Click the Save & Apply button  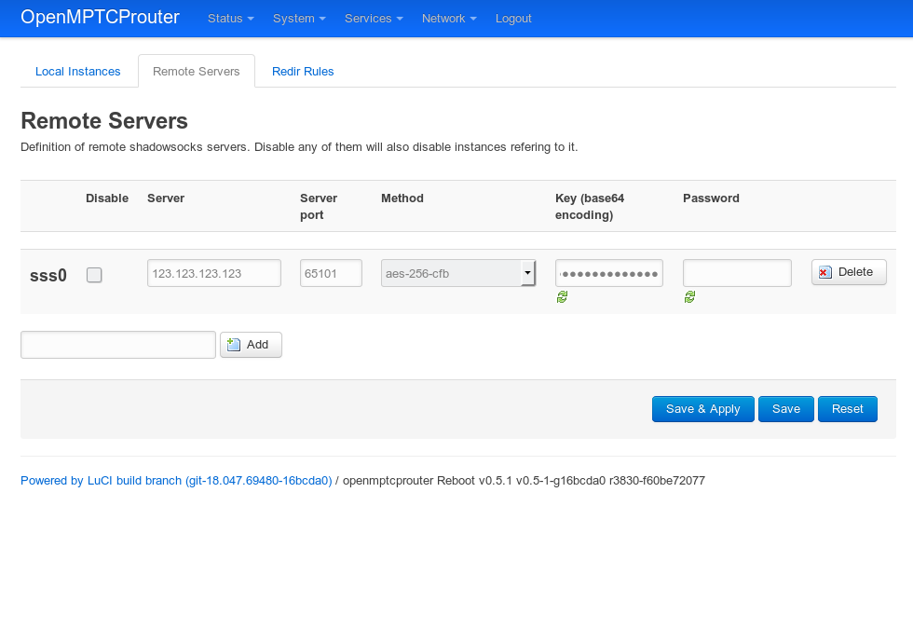pos(702,408)
